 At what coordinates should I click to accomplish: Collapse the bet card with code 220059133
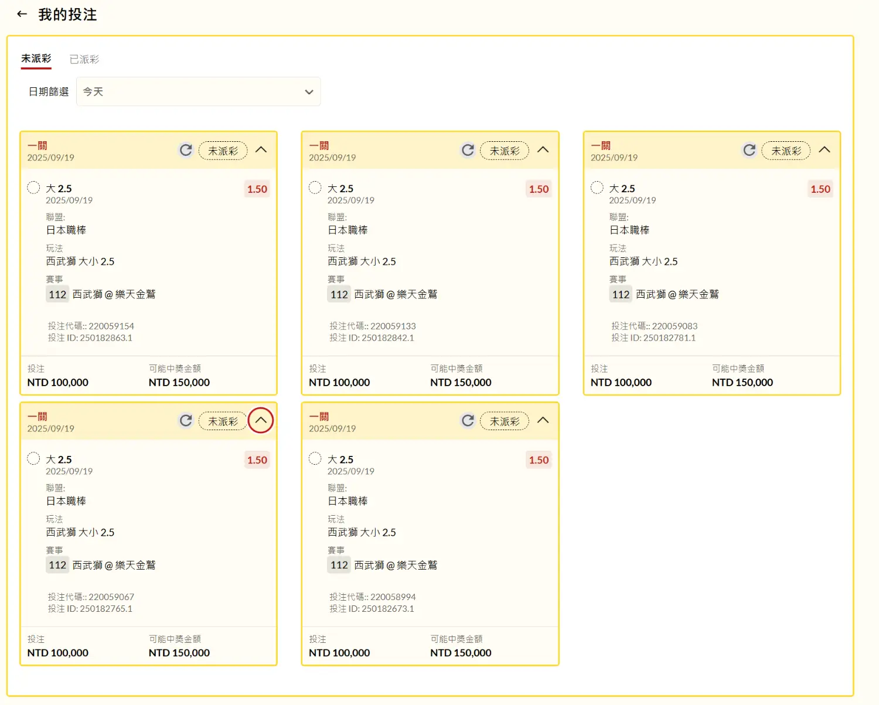tap(543, 150)
